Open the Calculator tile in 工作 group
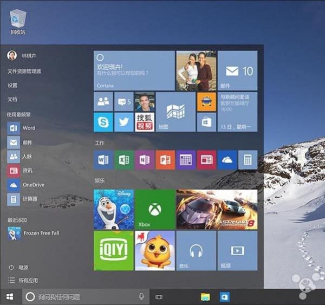This screenshot has height=305, width=325. pos(248,160)
